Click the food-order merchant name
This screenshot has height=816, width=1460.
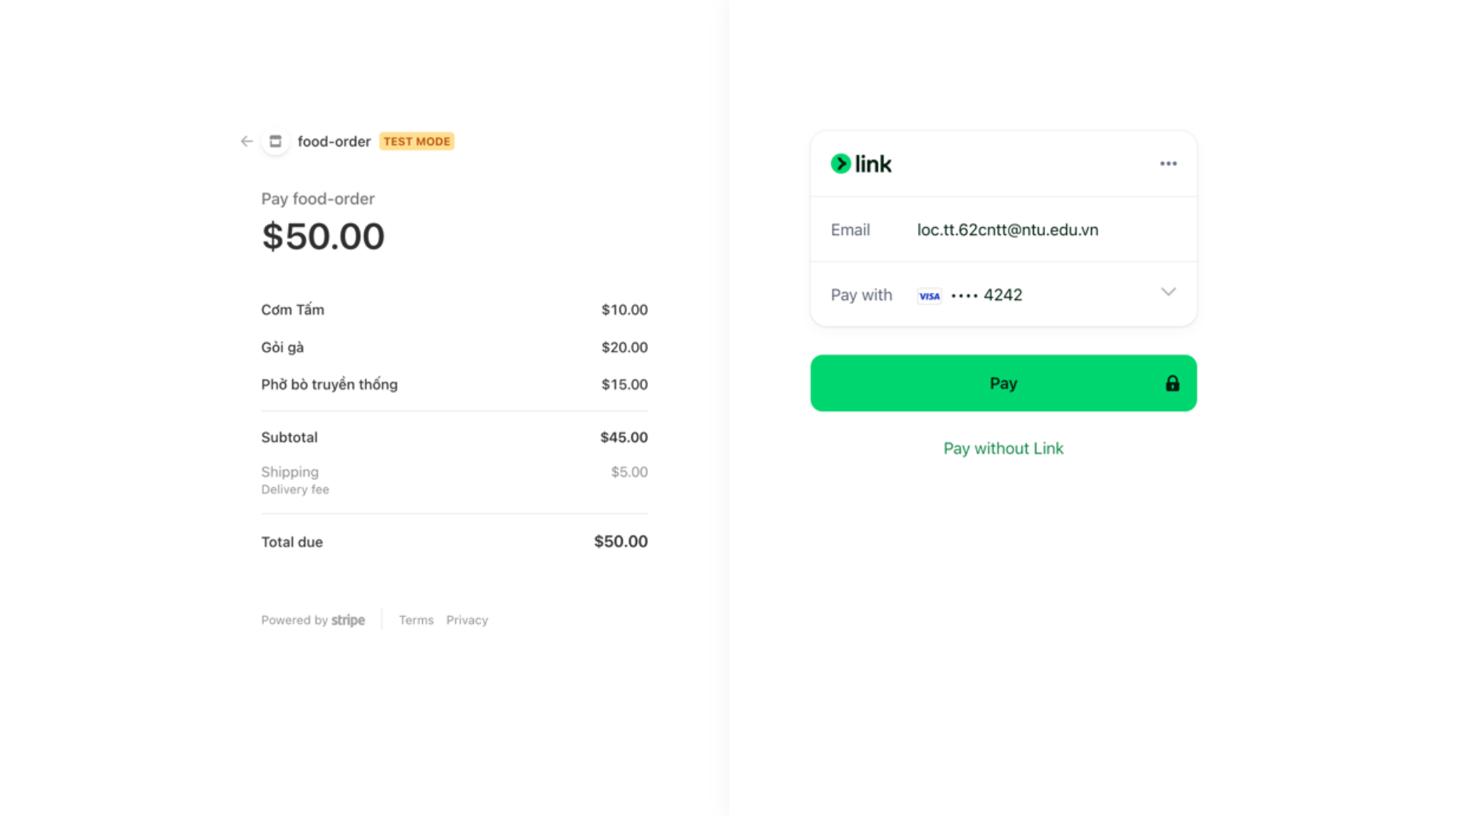pos(334,142)
